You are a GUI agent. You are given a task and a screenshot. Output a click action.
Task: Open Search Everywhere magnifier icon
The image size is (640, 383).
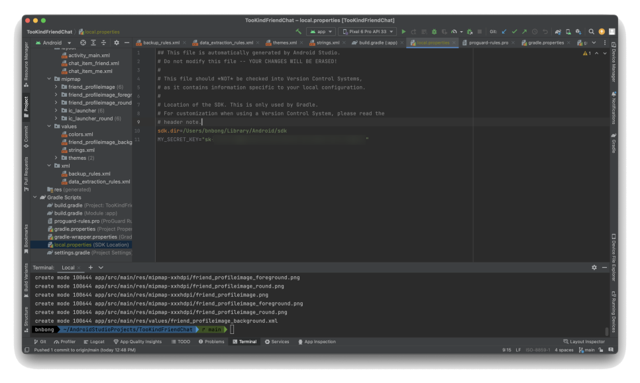coord(592,31)
